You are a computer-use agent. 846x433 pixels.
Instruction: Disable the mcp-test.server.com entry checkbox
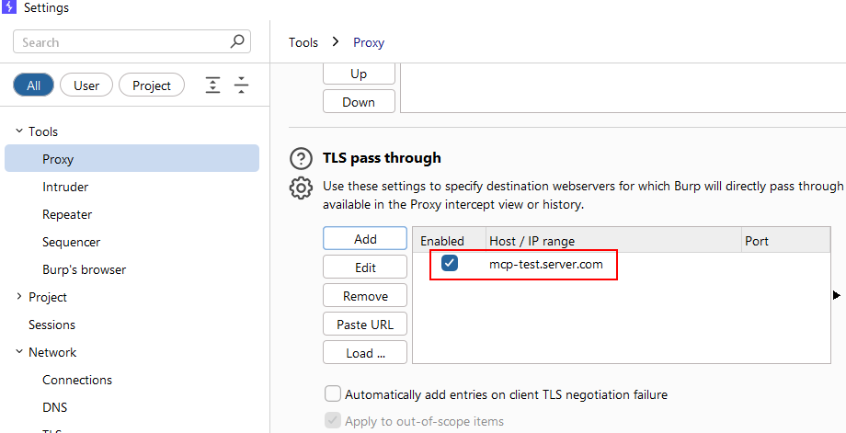click(450, 264)
